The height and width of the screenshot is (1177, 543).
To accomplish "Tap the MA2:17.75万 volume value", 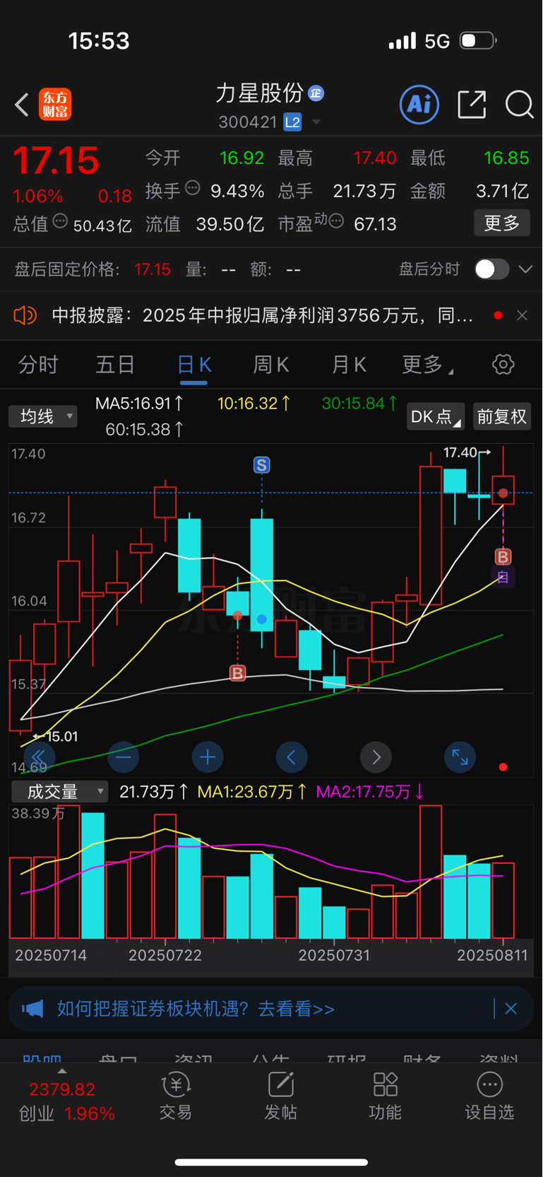I will point(371,792).
